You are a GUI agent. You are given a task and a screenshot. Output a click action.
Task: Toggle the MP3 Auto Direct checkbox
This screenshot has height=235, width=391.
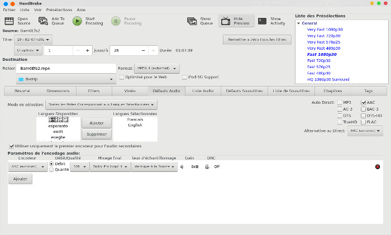coord(340,103)
